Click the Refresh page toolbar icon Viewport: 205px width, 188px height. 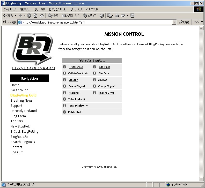click(35, 16)
